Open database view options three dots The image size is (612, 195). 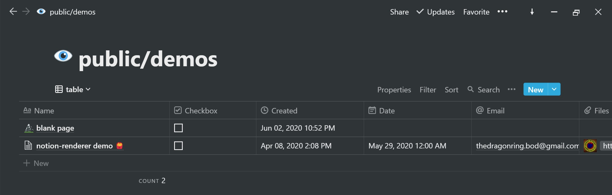(x=511, y=89)
